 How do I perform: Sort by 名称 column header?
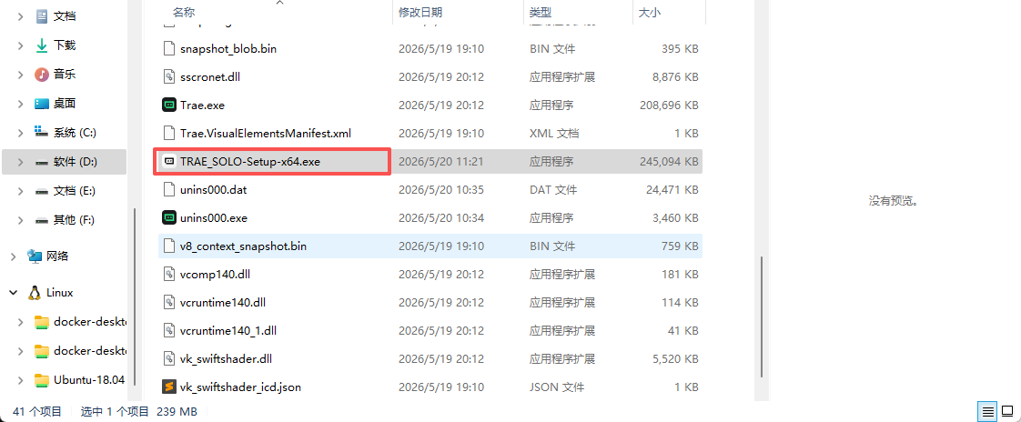pos(184,12)
